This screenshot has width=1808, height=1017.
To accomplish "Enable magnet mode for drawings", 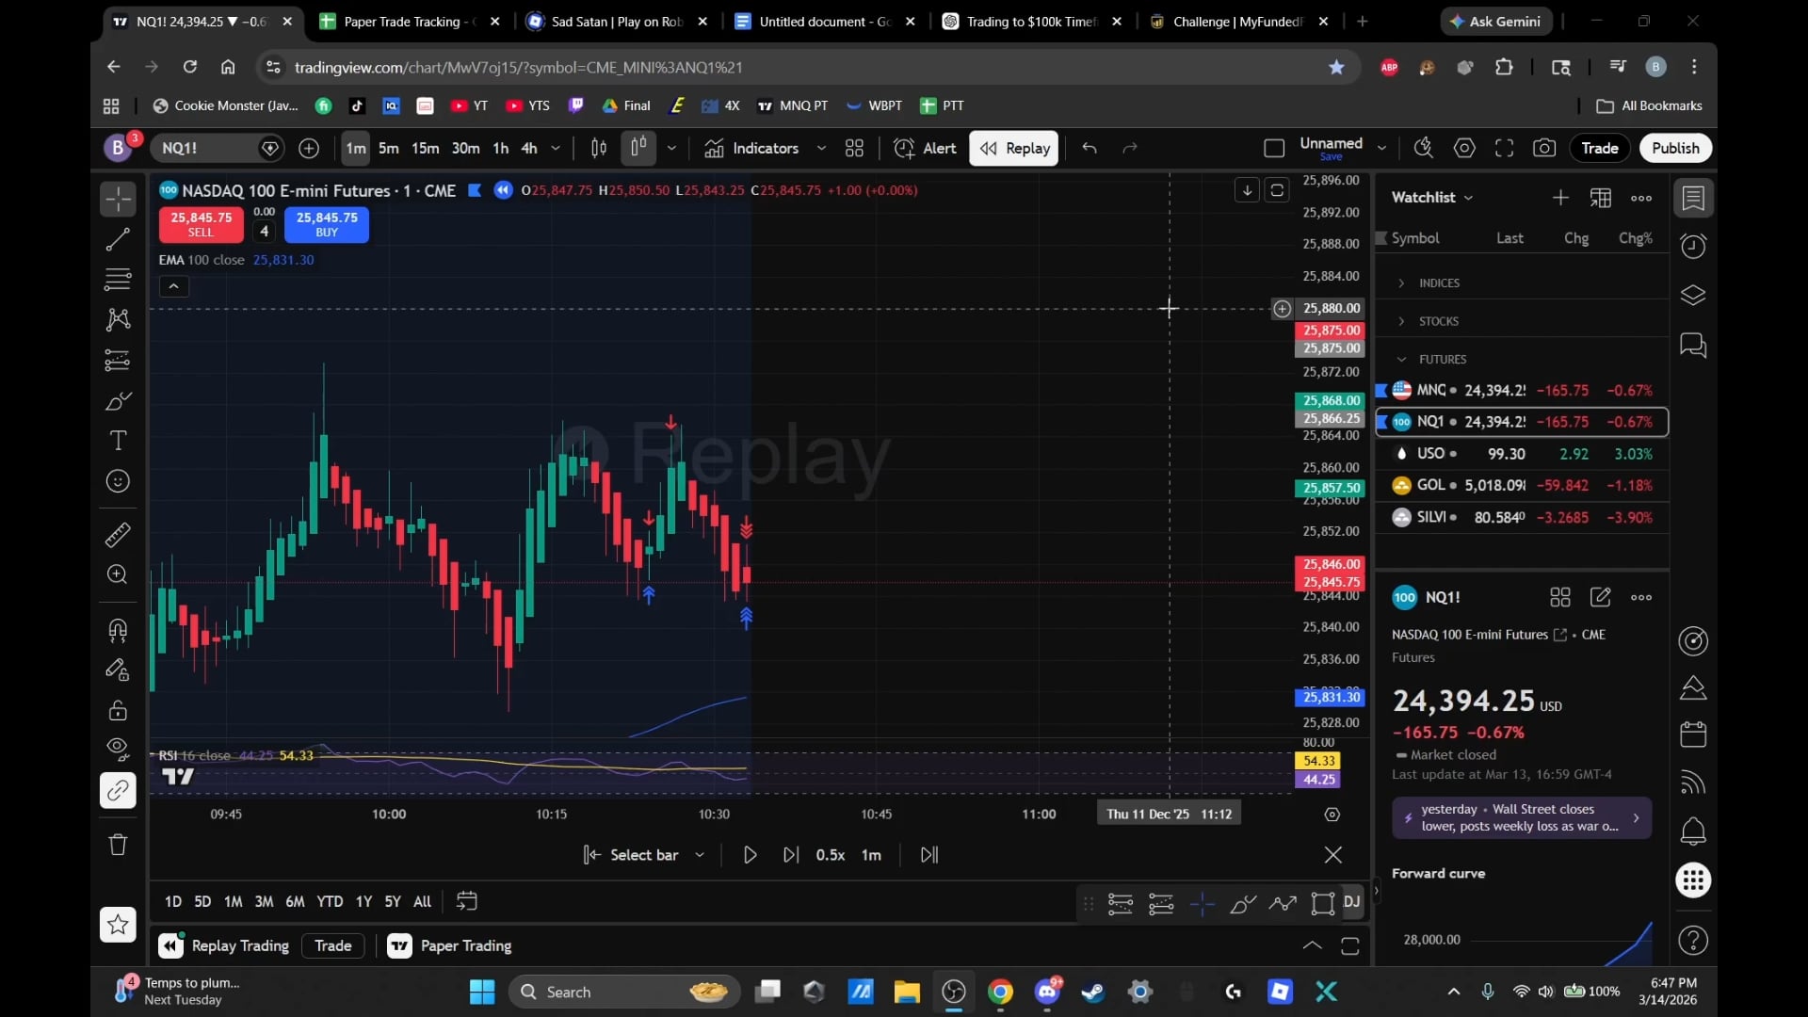I will pos(118,630).
